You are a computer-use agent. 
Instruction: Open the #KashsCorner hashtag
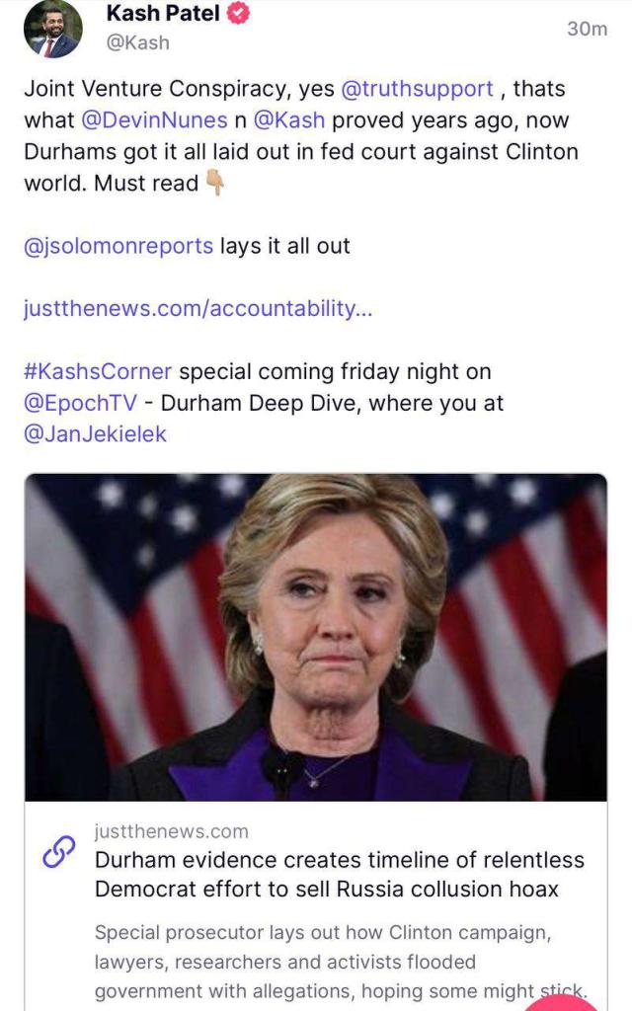pyautogui.click(x=98, y=371)
